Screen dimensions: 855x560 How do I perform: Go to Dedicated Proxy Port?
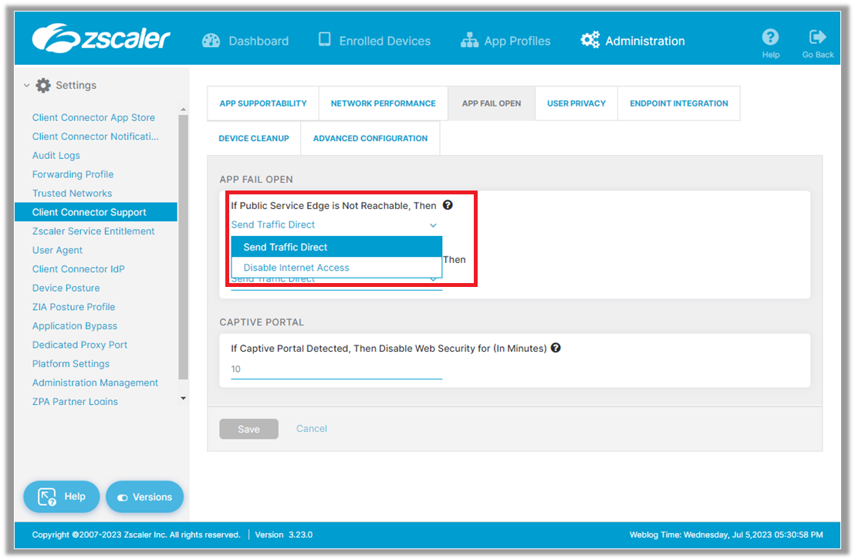pyautogui.click(x=79, y=345)
